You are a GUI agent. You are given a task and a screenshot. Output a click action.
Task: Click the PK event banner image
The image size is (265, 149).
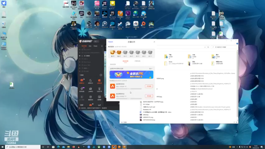(x=131, y=75)
